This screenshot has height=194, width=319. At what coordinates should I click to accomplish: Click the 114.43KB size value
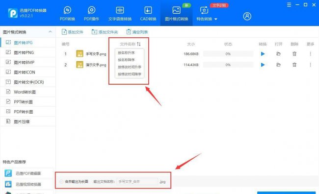tap(191, 65)
